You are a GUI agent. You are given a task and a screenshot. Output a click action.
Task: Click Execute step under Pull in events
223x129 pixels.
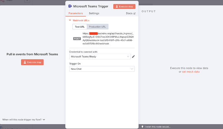pyautogui.click(x=32, y=62)
